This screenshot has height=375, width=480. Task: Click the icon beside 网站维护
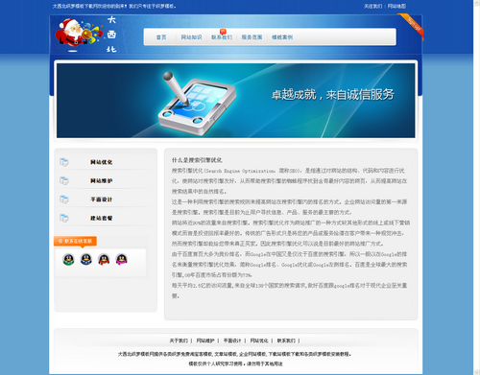(64, 180)
